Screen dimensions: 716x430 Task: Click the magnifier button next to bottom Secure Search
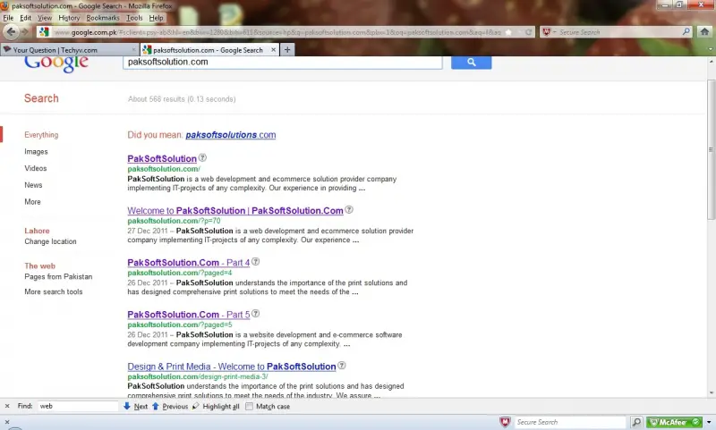tap(636, 422)
